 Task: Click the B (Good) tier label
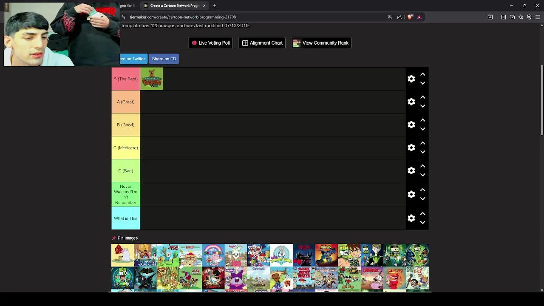126,125
